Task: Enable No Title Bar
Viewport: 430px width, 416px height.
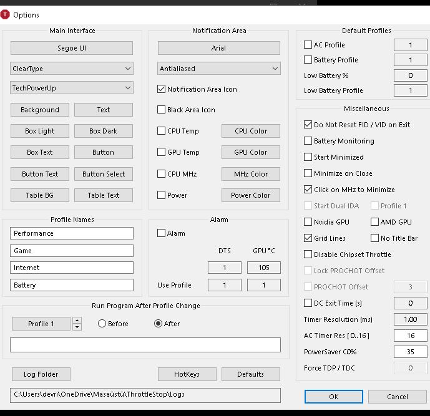Action: (x=374, y=238)
